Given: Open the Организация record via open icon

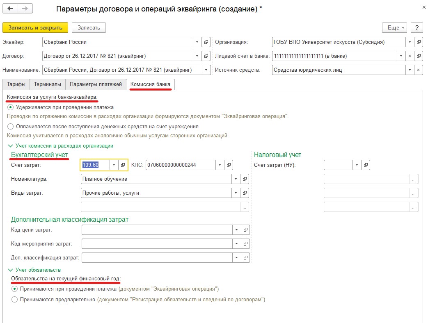Looking at the screenshot, I should (x=419, y=42).
